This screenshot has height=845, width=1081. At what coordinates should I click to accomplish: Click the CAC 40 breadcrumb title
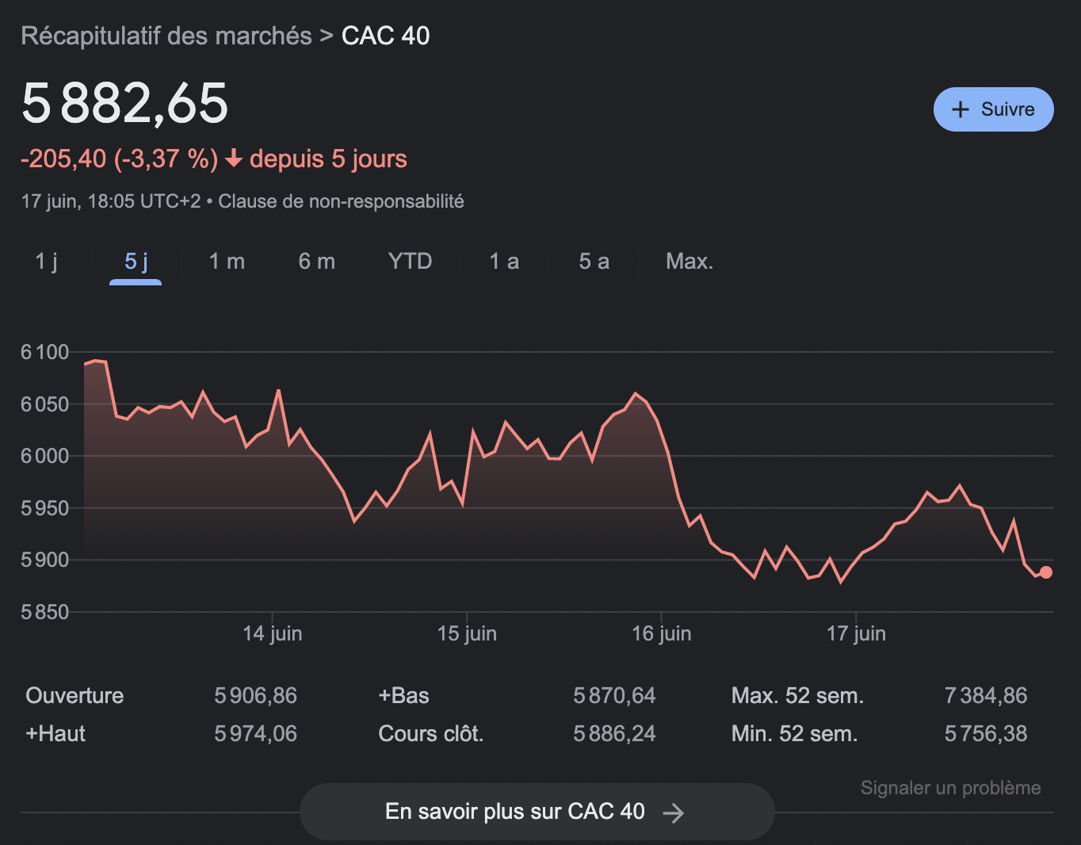pos(385,36)
